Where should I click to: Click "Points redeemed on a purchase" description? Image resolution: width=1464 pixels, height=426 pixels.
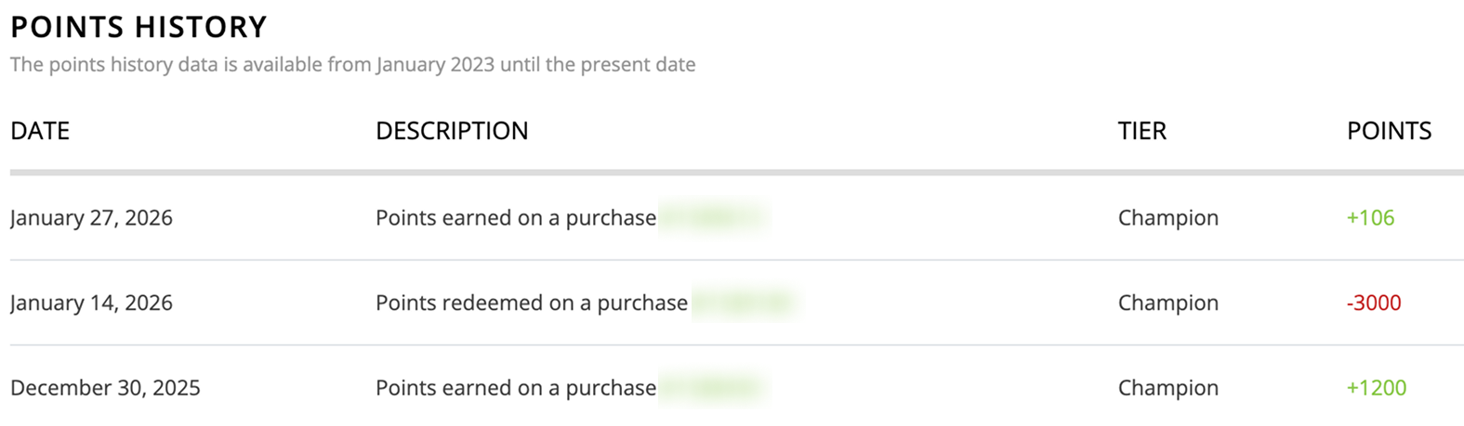coord(531,303)
